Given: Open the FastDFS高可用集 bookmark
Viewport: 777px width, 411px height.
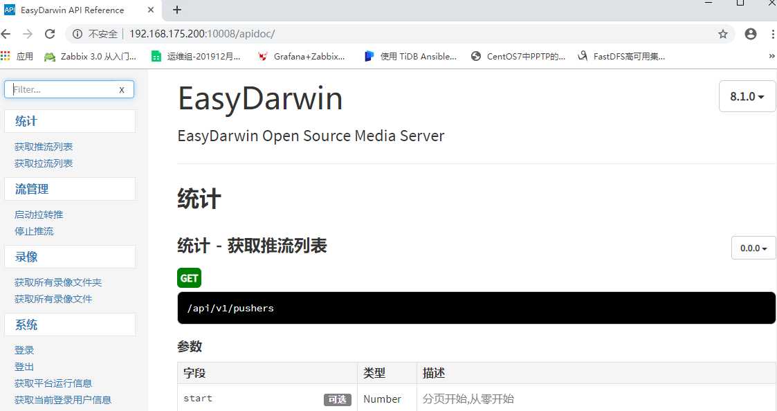Looking at the screenshot, I should click(x=621, y=57).
